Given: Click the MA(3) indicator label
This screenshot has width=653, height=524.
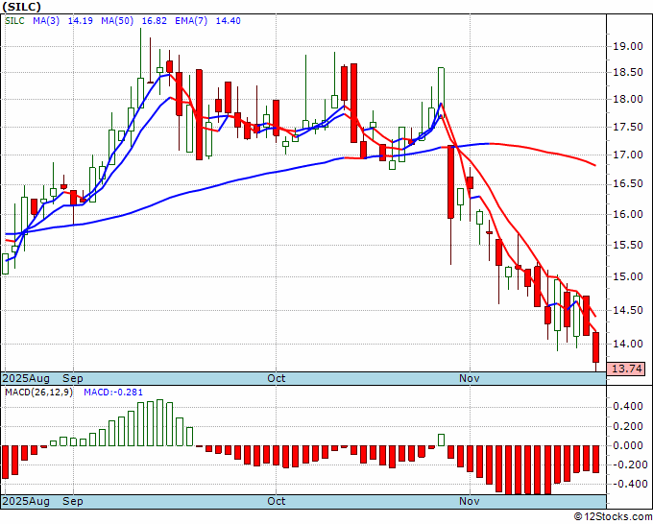Looking at the screenshot, I should [x=46, y=21].
